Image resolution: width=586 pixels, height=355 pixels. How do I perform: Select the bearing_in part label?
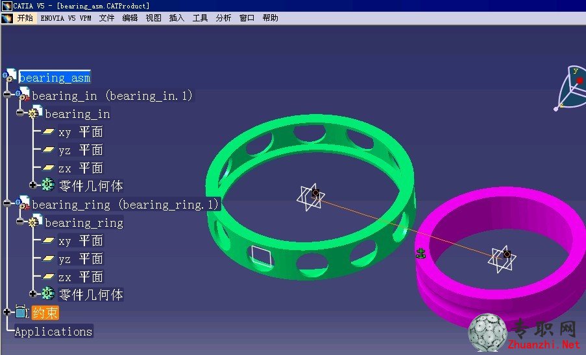click(x=77, y=114)
